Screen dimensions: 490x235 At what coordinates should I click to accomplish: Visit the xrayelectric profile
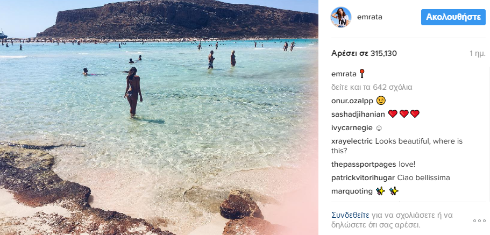pyautogui.click(x=352, y=141)
